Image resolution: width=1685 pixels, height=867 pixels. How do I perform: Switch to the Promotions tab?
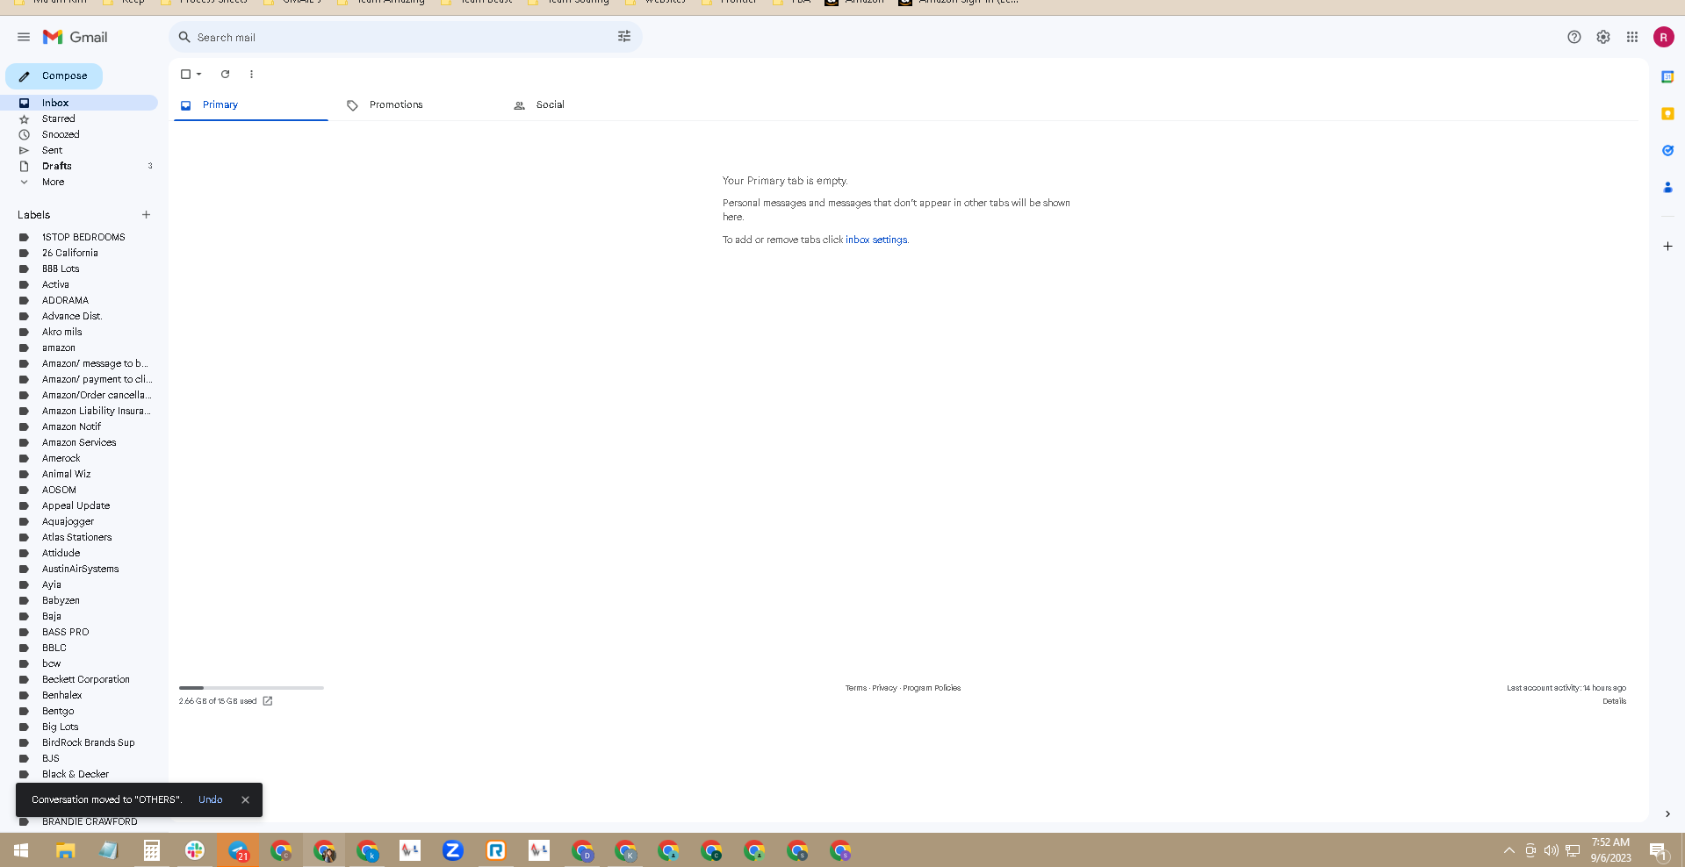418,105
